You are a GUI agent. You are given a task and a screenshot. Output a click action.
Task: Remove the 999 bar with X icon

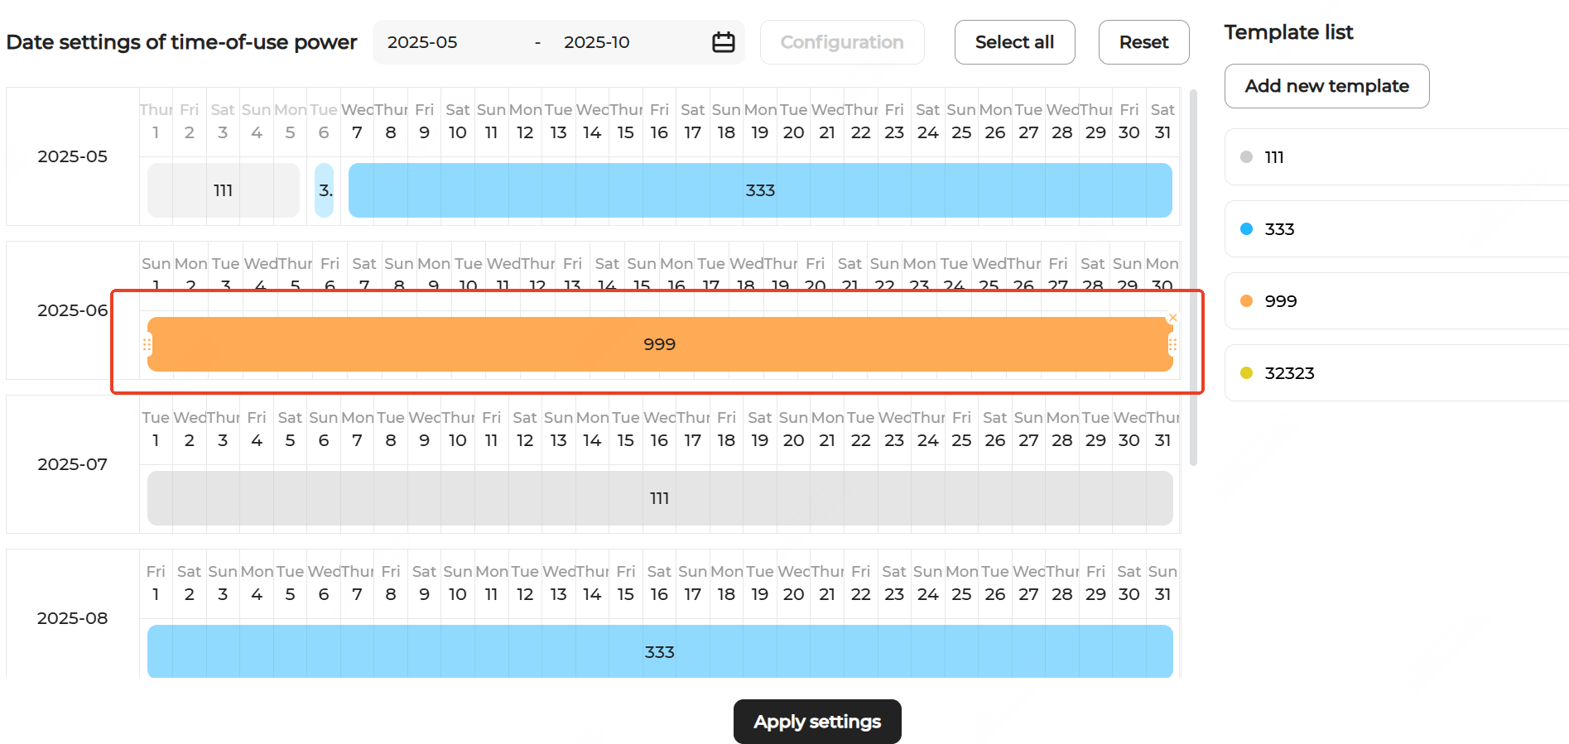click(x=1172, y=318)
